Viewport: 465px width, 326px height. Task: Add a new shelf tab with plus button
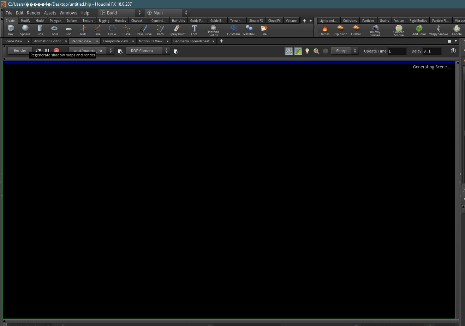(x=304, y=21)
